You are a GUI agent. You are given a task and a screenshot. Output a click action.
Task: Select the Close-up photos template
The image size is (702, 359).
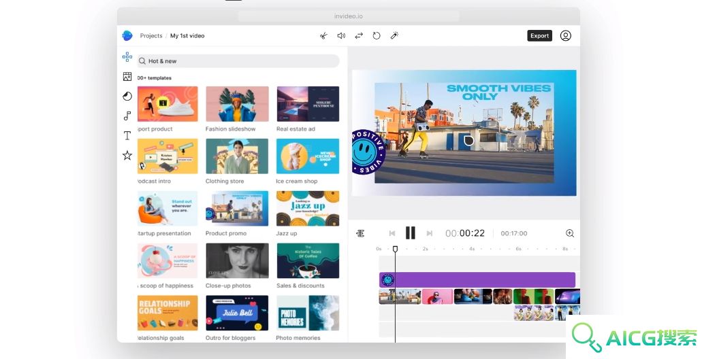237,260
